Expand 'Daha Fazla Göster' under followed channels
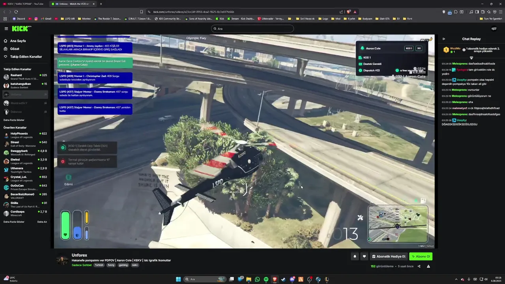The image size is (505, 284). point(14,120)
